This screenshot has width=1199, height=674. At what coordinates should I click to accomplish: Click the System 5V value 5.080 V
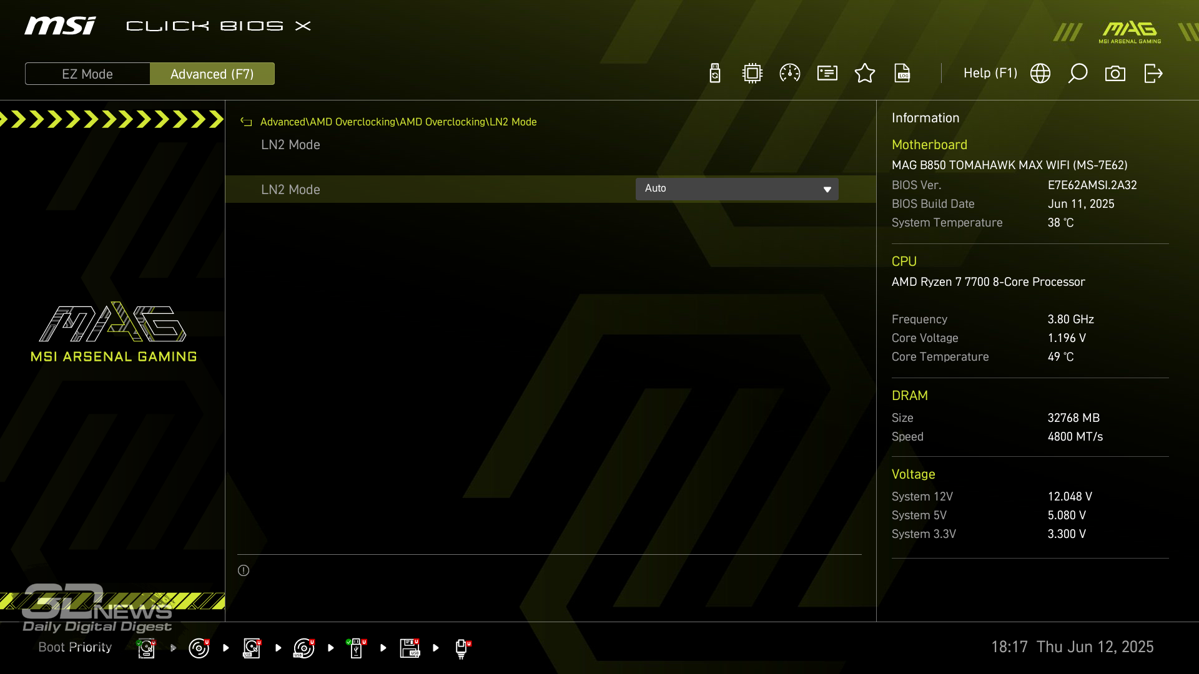click(1067, 515)
